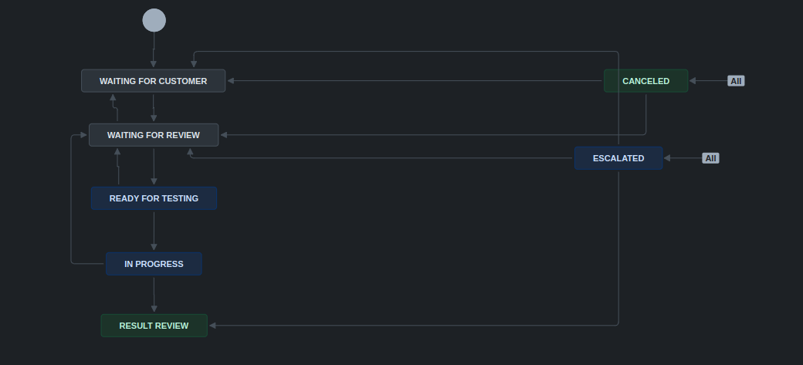The height and width of the screenshot is (365, 803).
Task: Select loop line from IN PROGRESS back to WAITING FOR REVIEW
Action: [x=71, y=201]
